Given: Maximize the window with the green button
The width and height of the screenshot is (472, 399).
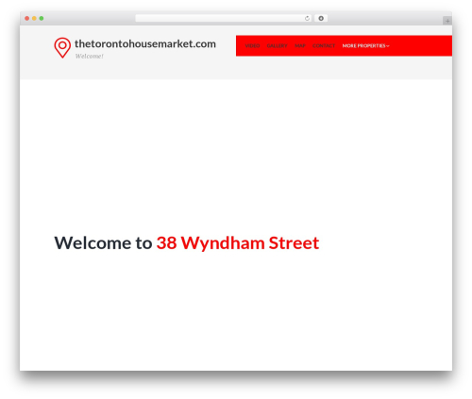Looking at the screenshot, I should (x=42, y=19).
